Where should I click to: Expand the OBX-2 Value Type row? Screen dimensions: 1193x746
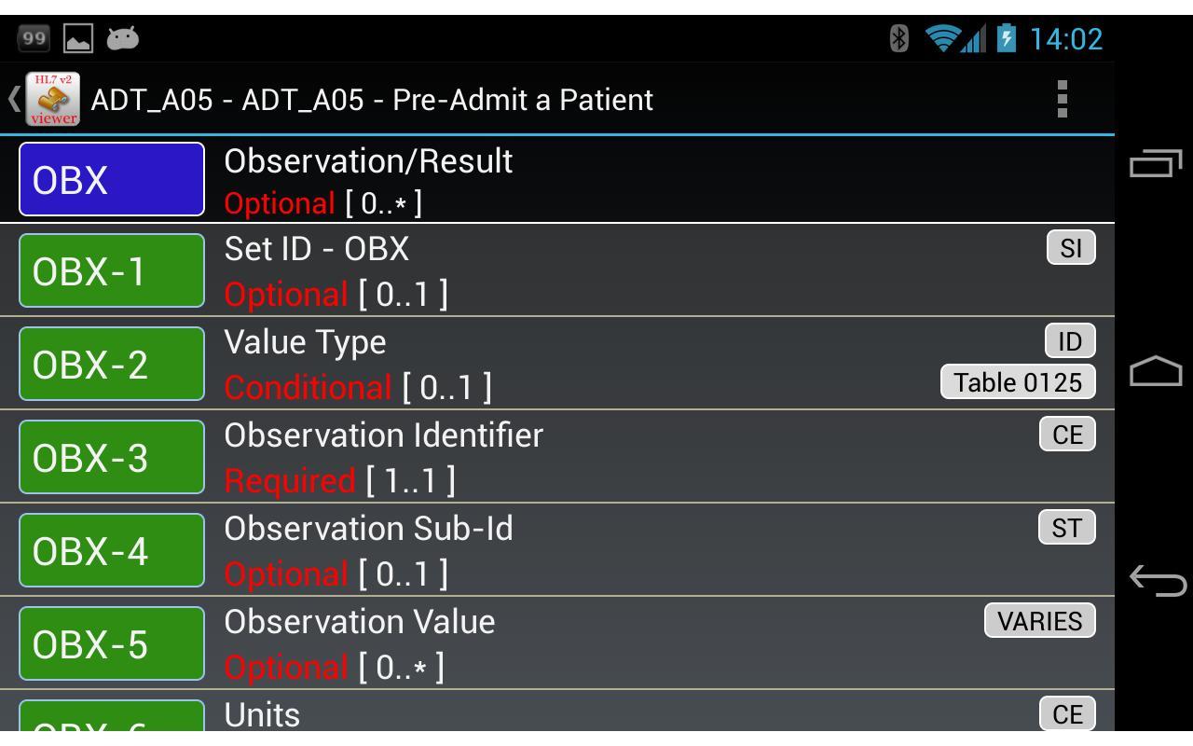(x=559, y=363)
